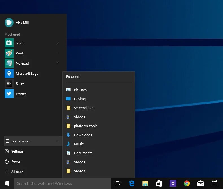The height and width of the screenshot is (189, 223).
Task: Open the Videos entry below Documents
Action: pyautogui.click(x=99, y=162)
